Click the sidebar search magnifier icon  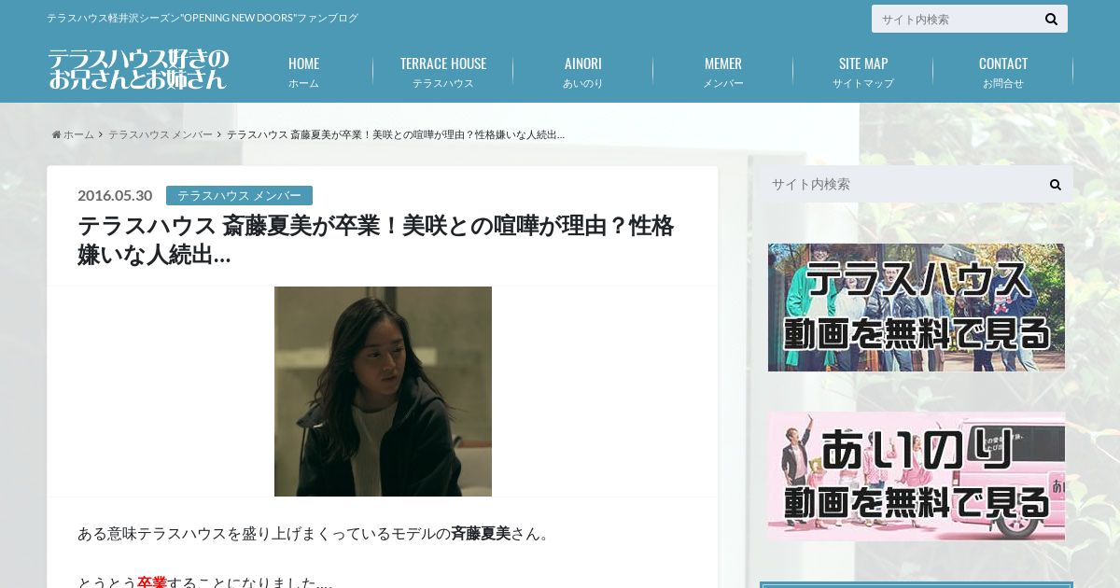(x=1056, y=185)
